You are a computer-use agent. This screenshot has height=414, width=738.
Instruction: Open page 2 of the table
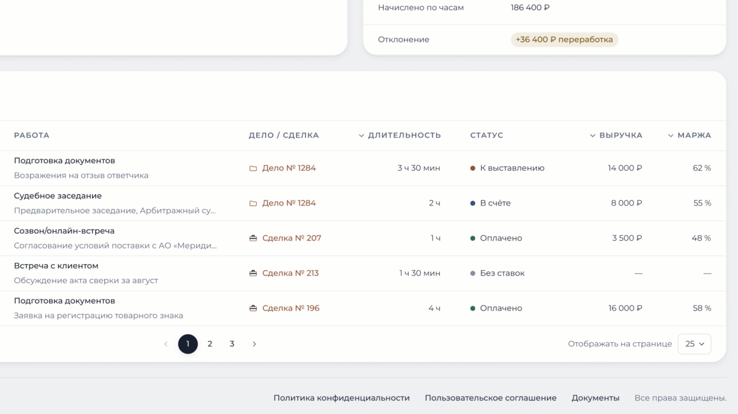point(210,344)
